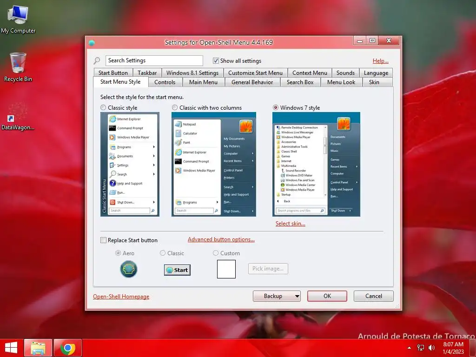
Task: Toggle Show all settings checkbox
Action: point(216,61)
